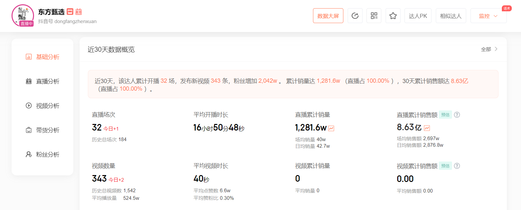Open the 达人PK comparison button

click(418, 16)
